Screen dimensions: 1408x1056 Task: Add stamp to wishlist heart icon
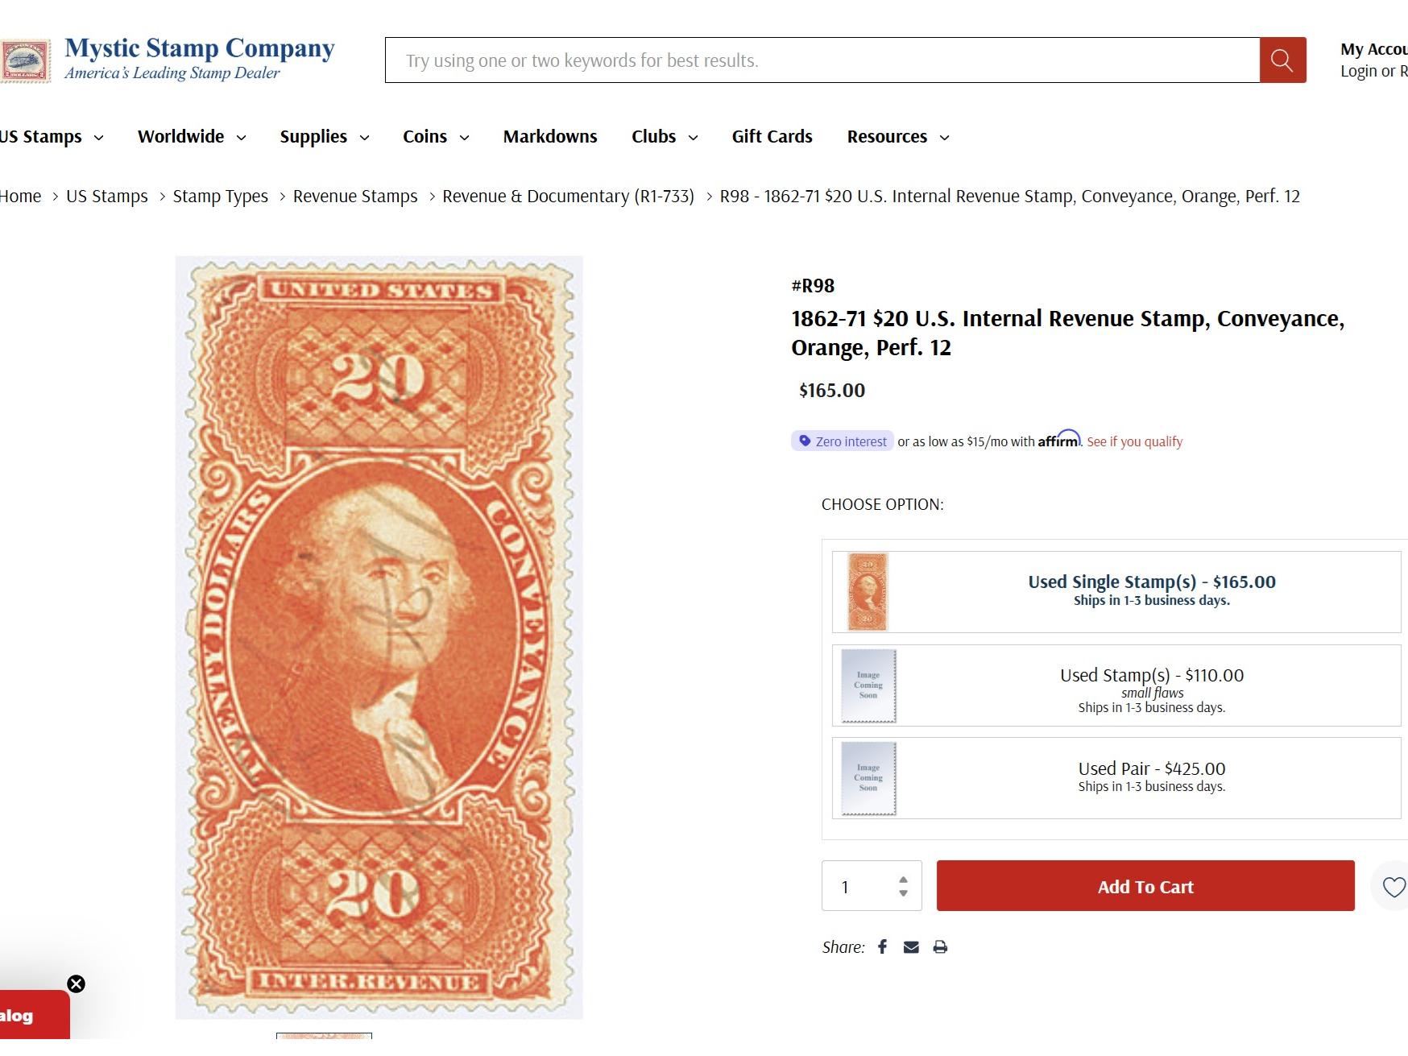tap(1394, 887)
